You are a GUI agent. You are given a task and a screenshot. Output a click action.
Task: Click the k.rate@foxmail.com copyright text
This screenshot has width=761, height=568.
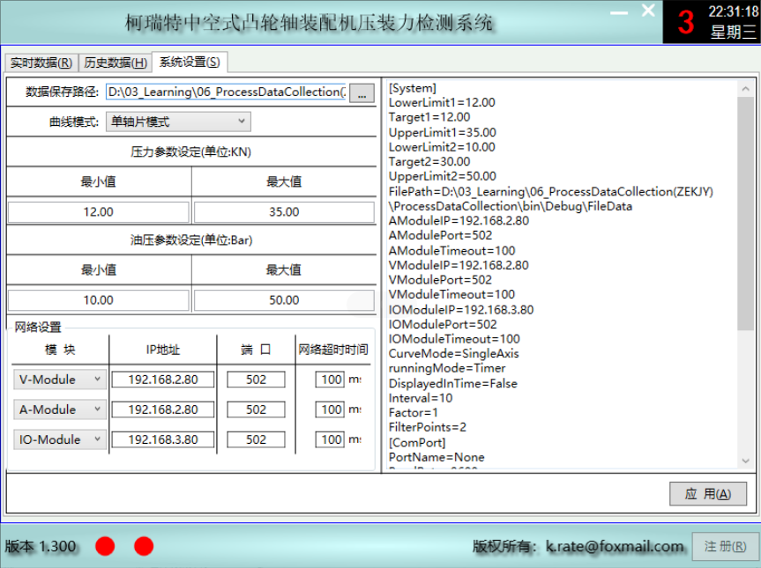(x=615, y=546)
